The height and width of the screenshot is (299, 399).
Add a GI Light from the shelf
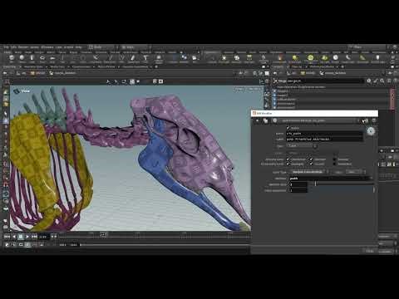click(336, 58)
